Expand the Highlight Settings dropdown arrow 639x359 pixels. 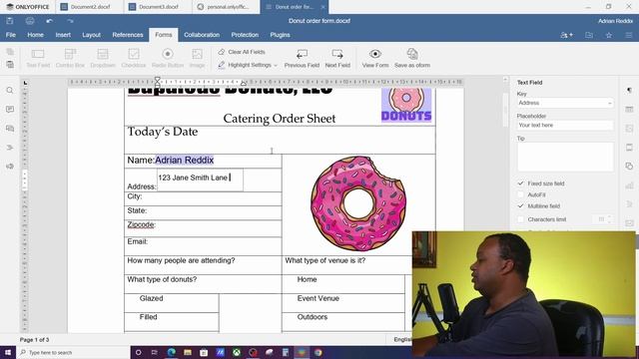tap(276, 65)
